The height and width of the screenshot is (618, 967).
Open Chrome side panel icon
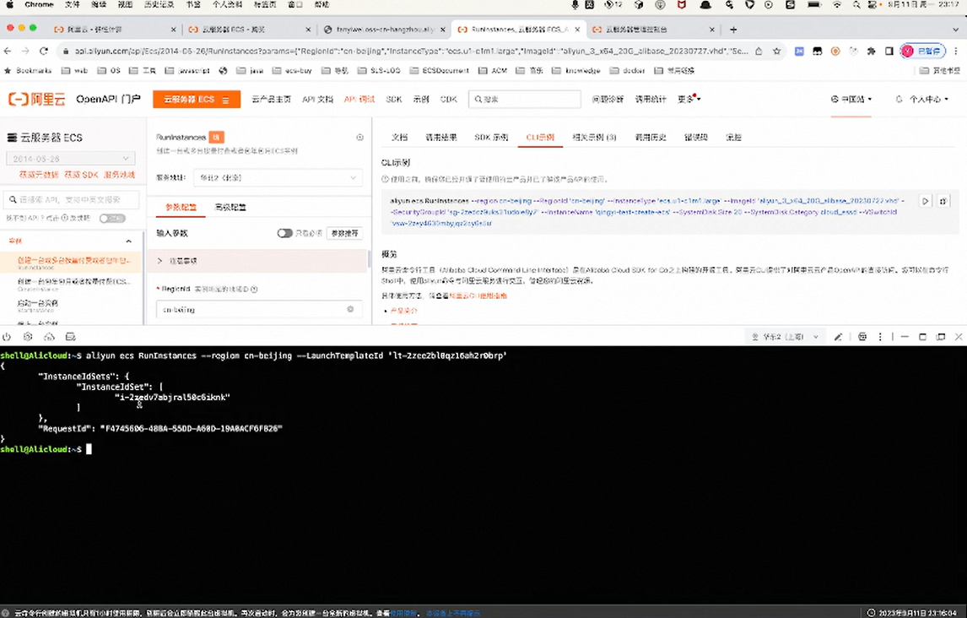click(889, 51)
